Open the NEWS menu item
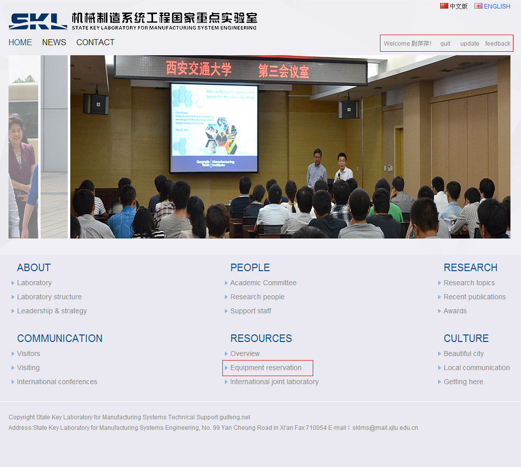Viewport: 521px width, 467px height. click(x=54, y=42)
